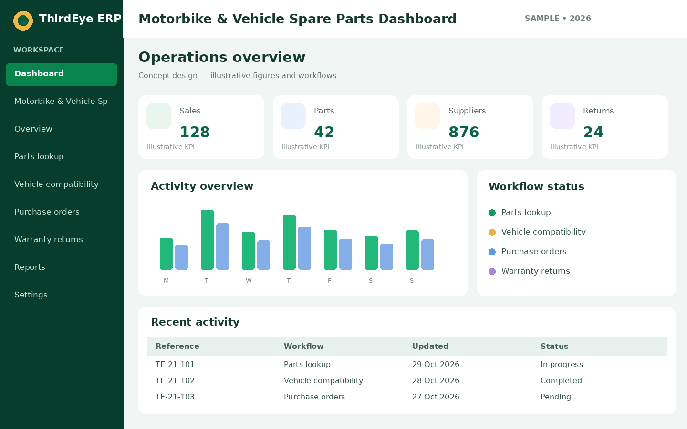The height and width of the screenshot is (429, 687).
Task: Click green dot next to Parts lookup status
Action: tap(492, 213)
